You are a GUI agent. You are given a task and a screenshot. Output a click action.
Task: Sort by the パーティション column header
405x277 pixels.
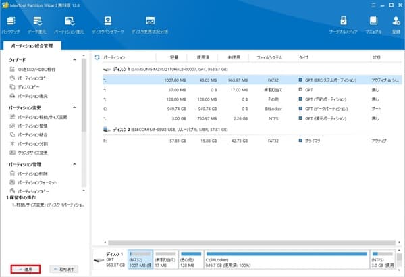(x=114, y=57)
